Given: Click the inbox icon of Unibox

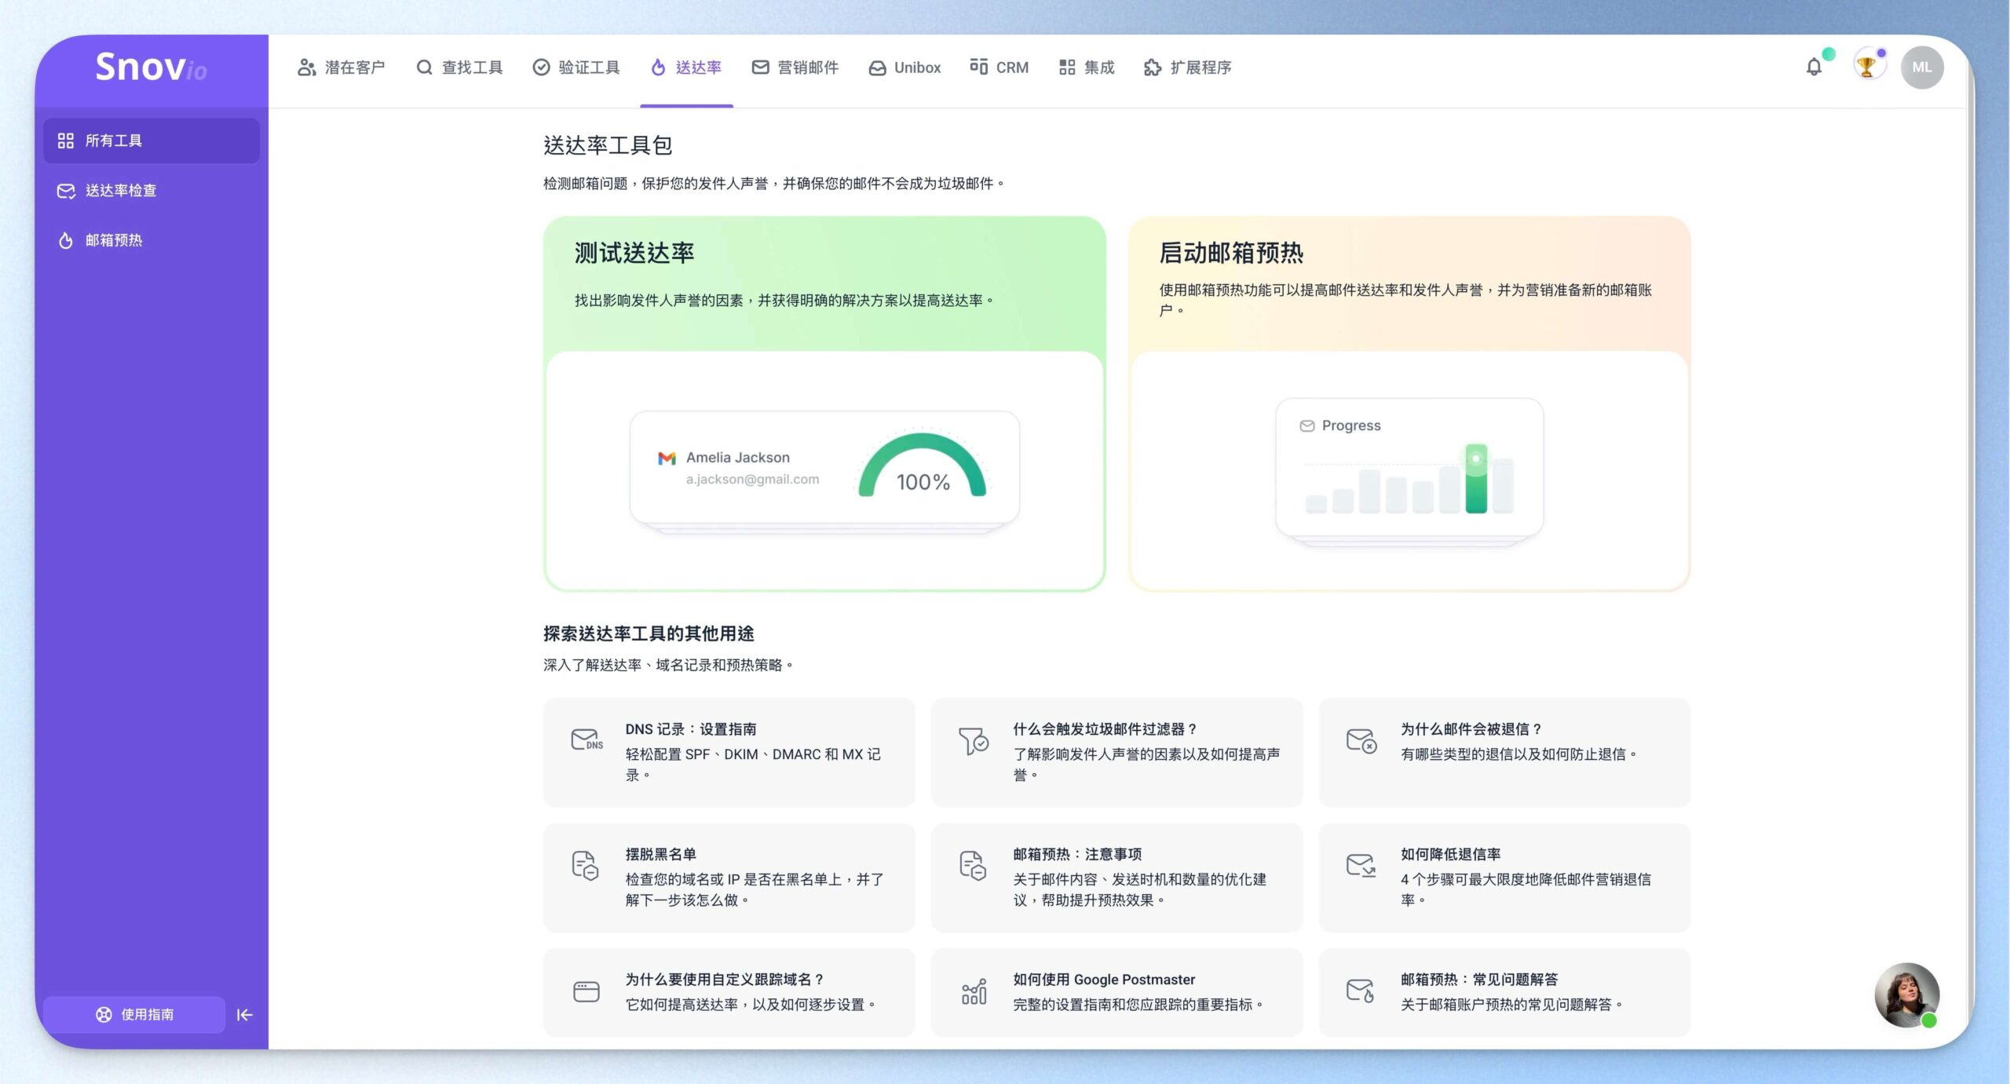Looking at the screenshot, I should (x=877, y=68).
